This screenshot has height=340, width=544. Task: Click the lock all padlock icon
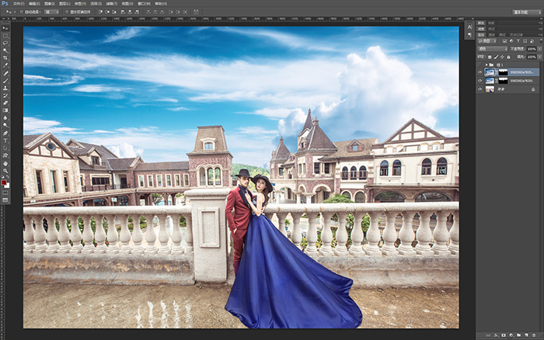coord(508,57)
